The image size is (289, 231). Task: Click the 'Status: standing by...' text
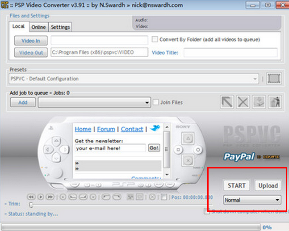coord(33,214)
